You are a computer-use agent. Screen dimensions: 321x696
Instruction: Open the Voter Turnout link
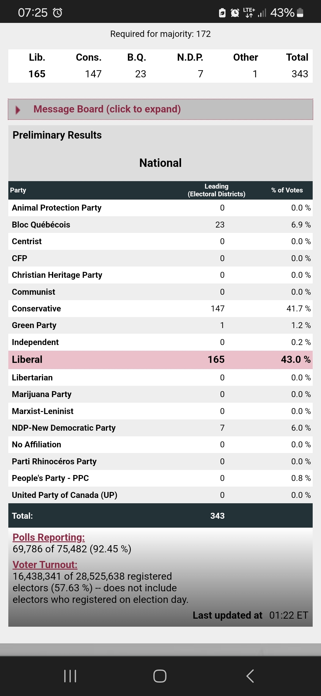tap(45, 565)
